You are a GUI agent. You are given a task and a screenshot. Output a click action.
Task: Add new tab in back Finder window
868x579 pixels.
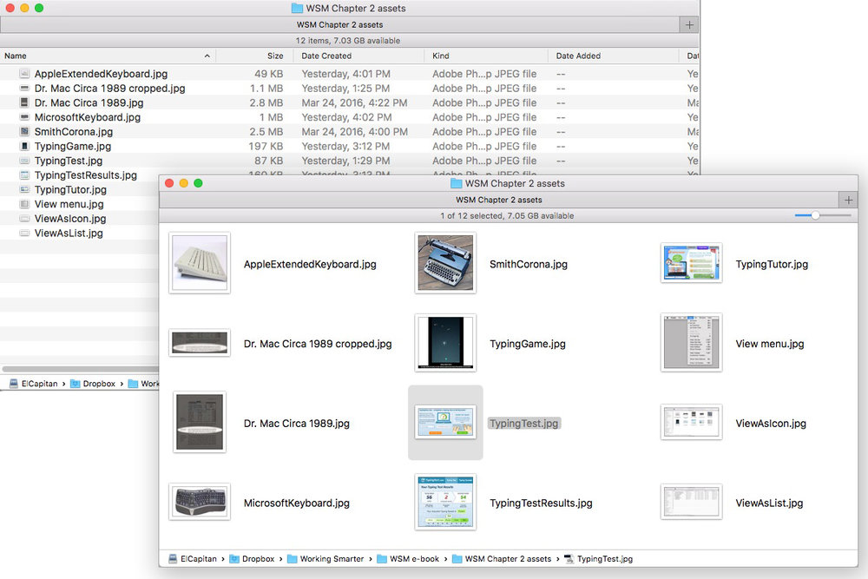coord(689,25)
